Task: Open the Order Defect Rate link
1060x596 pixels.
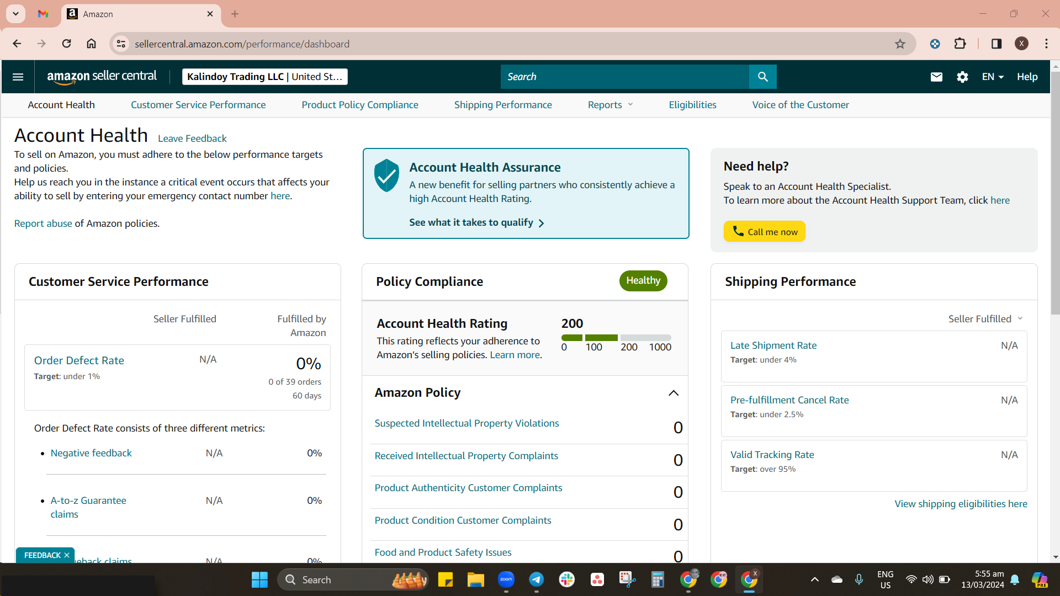Action: coord(79,360)
